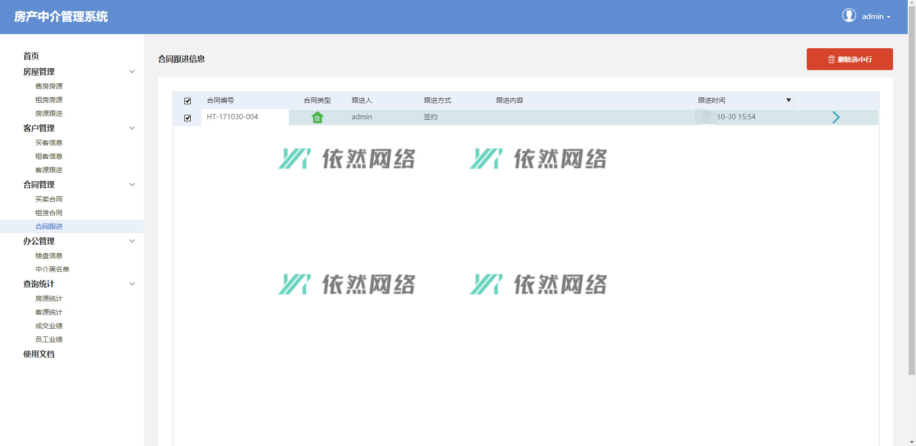The image size is (916, 446).
Task: Open 房源跟进 in the sidebar
Action: pos(49,113)
